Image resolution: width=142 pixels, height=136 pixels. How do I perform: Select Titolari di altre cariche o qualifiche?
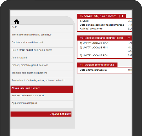(42, 74)
